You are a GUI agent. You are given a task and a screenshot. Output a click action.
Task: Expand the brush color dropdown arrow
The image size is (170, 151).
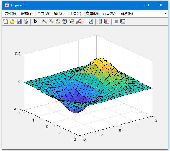[84, 21]
